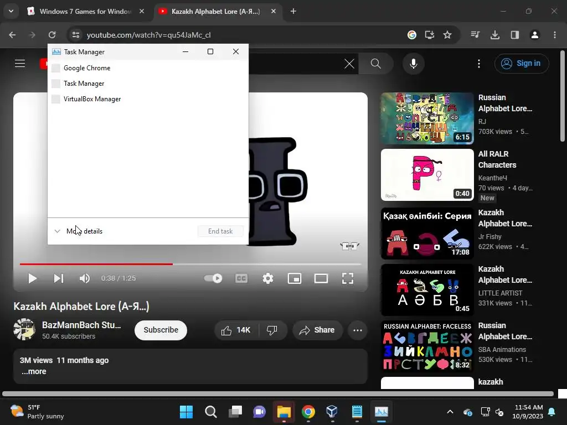The height and width of the screenshot is (425, 567).
Task: Open more actions ellipsis below video
Action: click(x=358, y=330)
